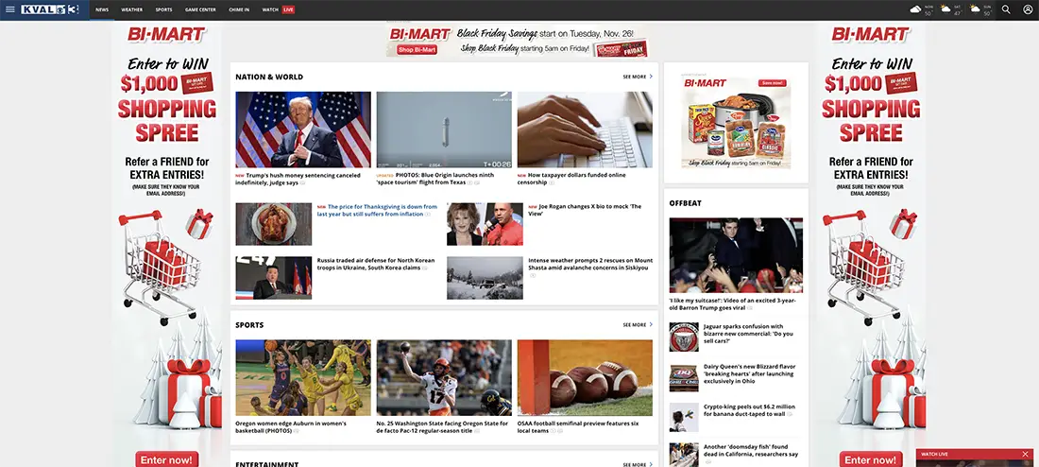Image resolution: width=1039 pixels, height=467 pixels.
Task: Click the Watch Live mini player title
Action: click(934, 455)
